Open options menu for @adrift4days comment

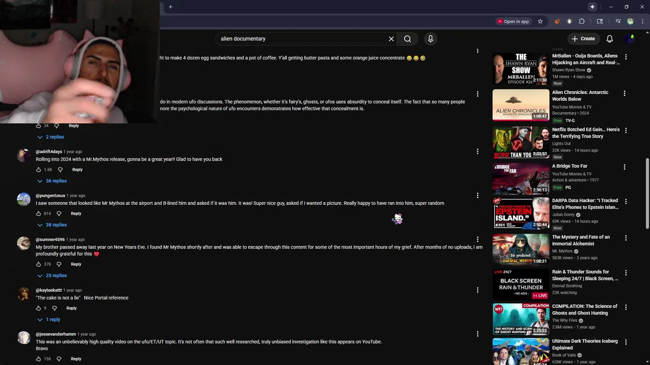click(477, 152)
